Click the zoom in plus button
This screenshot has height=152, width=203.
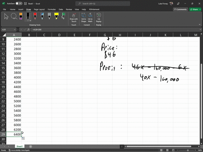tap(195, 150)
